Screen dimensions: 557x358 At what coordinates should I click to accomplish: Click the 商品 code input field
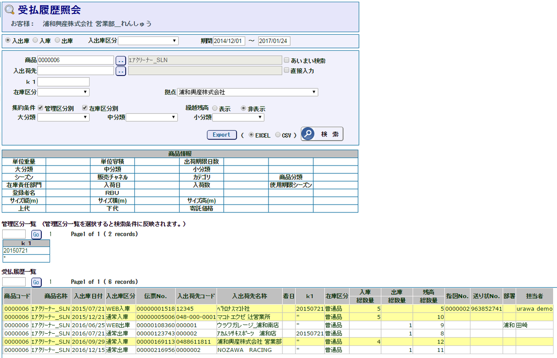(x=76, y=60)
